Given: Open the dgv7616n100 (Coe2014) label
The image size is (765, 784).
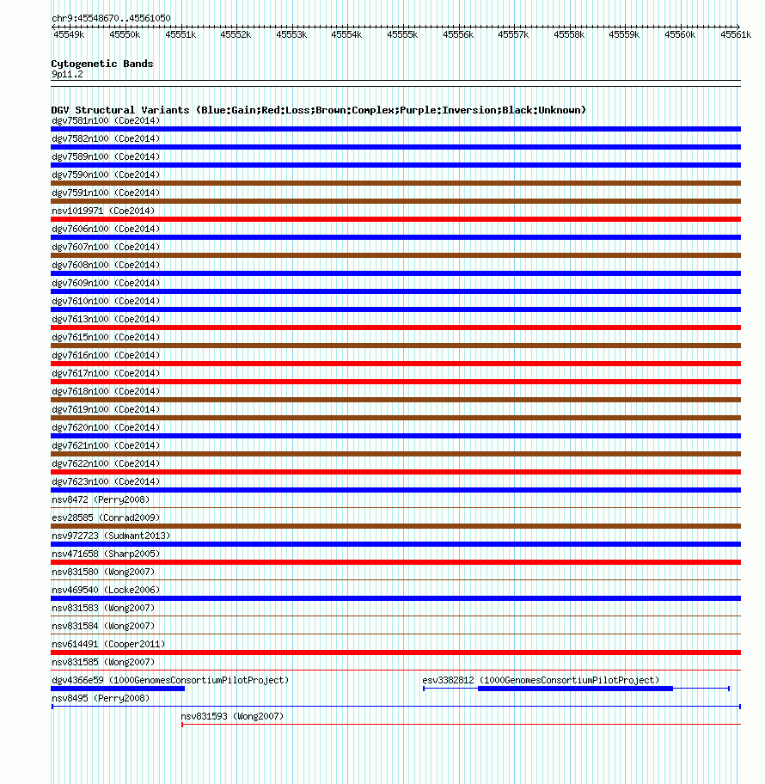Looking at the screenshot, I should (x=106, y=355).
